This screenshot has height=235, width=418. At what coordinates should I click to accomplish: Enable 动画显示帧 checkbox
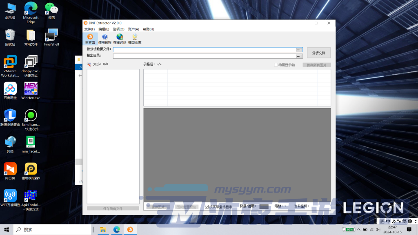[x=276, y=65]
